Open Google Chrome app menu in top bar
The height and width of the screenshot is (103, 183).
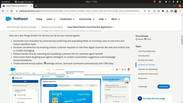[x=24, y=2]
